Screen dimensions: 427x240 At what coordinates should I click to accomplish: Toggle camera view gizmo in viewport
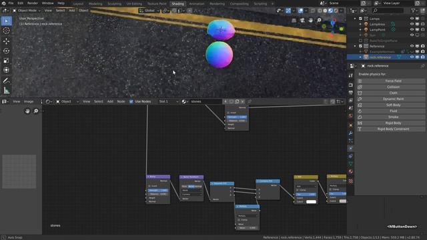(302, 20)
